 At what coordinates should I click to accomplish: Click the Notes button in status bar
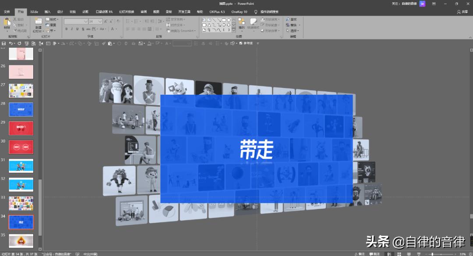pos(360,254)
